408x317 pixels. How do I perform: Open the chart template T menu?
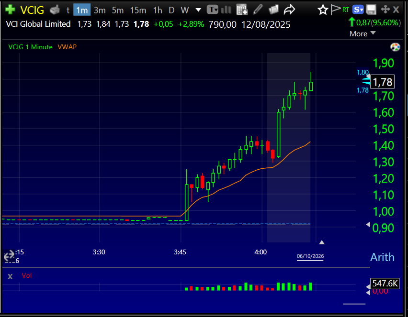coord(212,10)
